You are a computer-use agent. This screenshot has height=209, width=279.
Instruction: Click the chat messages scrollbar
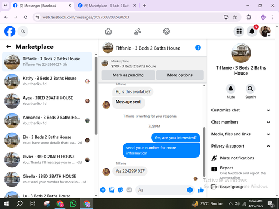[x=204, y=152]
